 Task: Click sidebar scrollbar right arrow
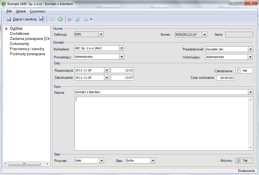coord(48,164)
